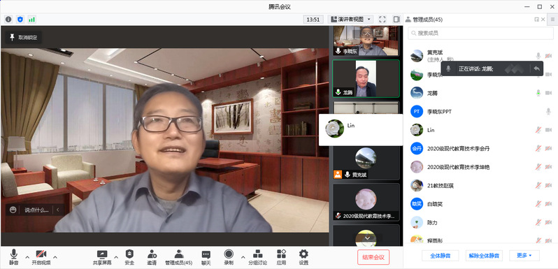Screen dimensions: 558x269
Task: Open the 更多 dropdown in member panel
Action: (524, 256)
